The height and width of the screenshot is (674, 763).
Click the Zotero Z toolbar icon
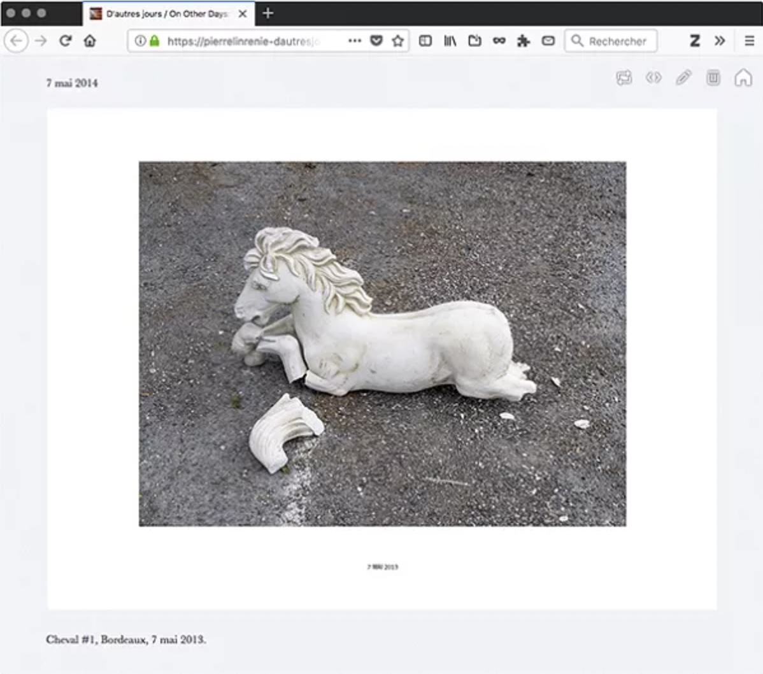(695, 41)
